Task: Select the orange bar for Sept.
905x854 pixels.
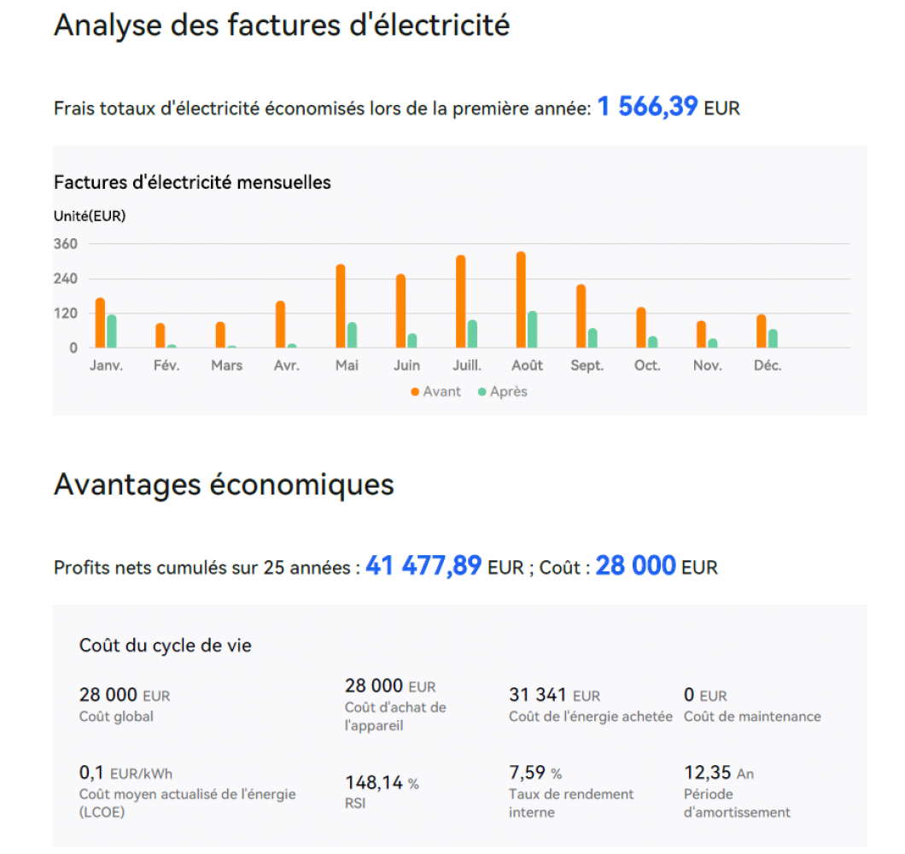Action: 581,316
